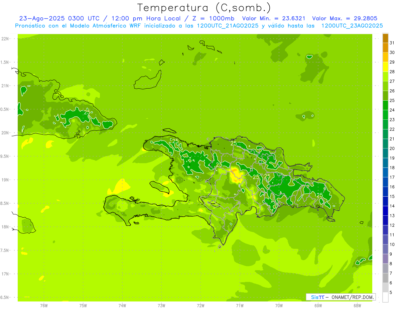401x310 pixels.
Task: Click the "1200UTC_23AGO2025" valid-until time text
Action: coord(352,26)
